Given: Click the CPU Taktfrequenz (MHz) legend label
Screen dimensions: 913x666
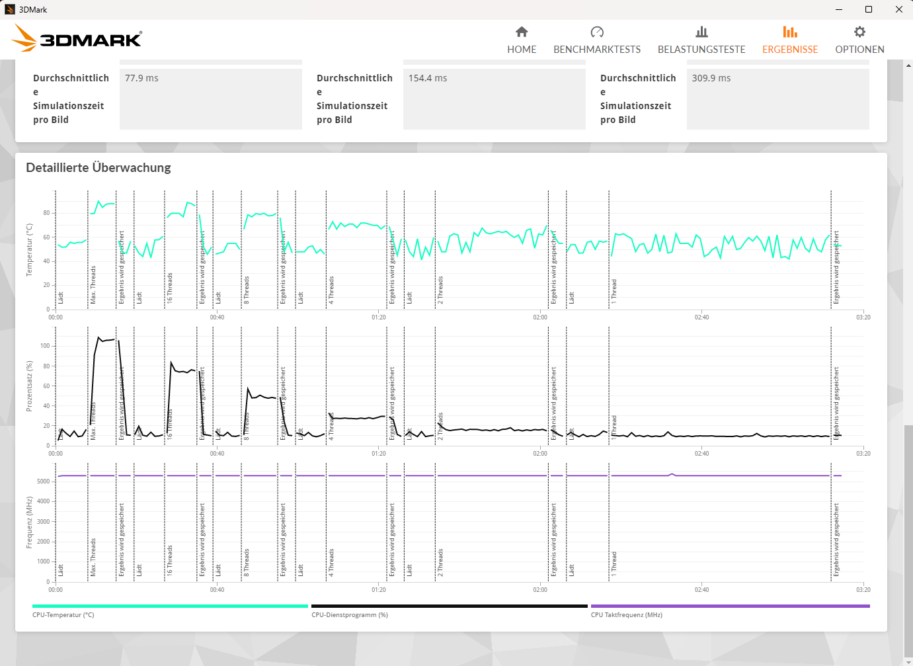Looking at the screenshot, I should 627,615.
